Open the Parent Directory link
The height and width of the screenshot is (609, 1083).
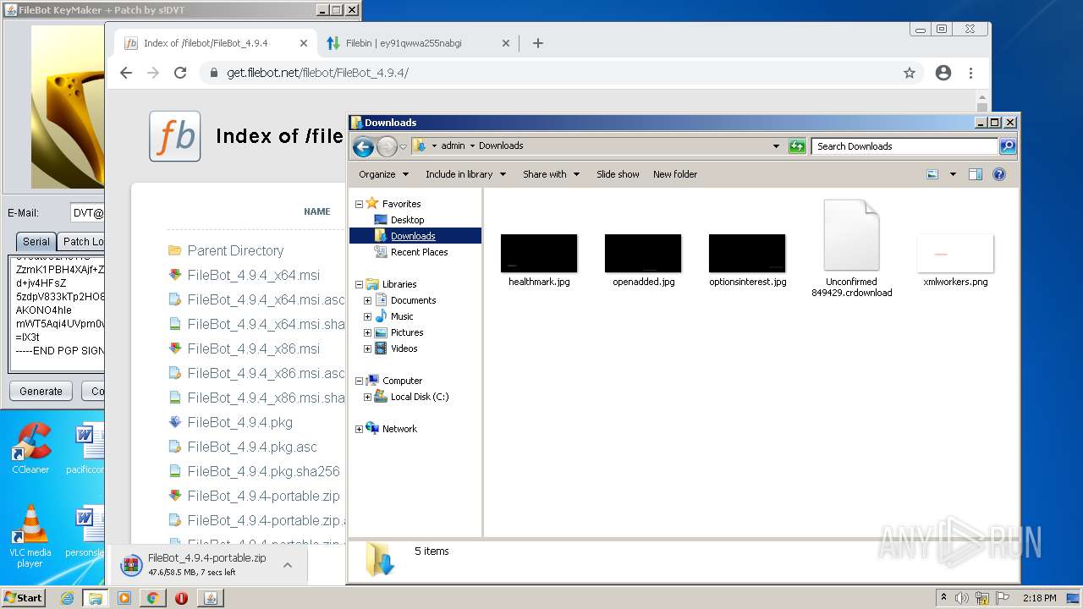[x=235, y=250]
